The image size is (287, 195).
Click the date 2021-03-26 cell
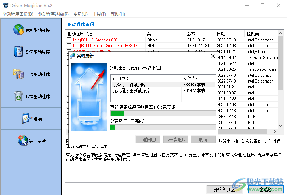tap(227, 69)
